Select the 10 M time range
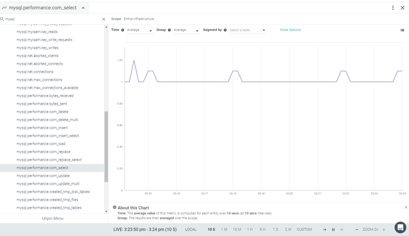The width and height of the screenshot is (409, 236). pos(237,230)
